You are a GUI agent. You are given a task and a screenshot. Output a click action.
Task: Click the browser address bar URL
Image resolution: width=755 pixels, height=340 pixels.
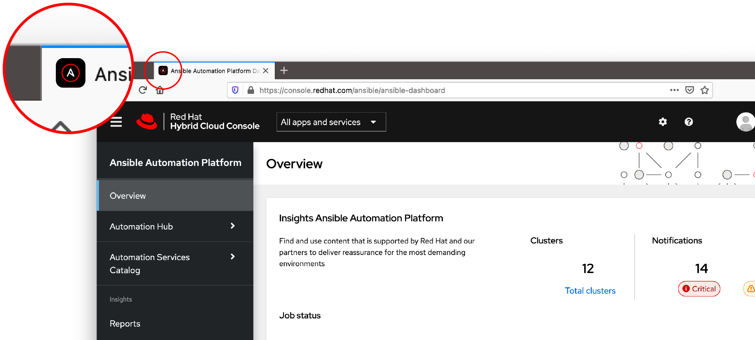(352, 90)
